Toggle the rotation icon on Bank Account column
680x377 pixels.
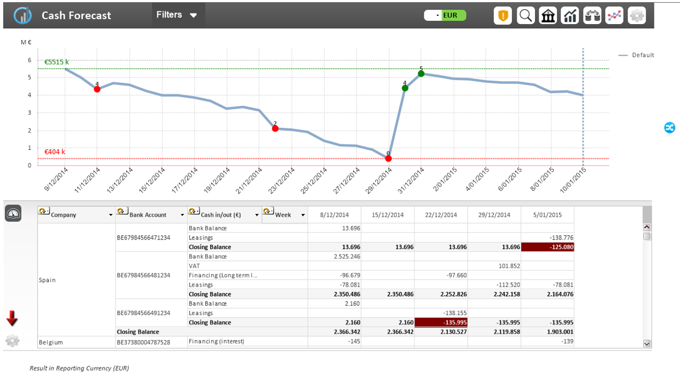pyautogui.click(x=121, y=211)
